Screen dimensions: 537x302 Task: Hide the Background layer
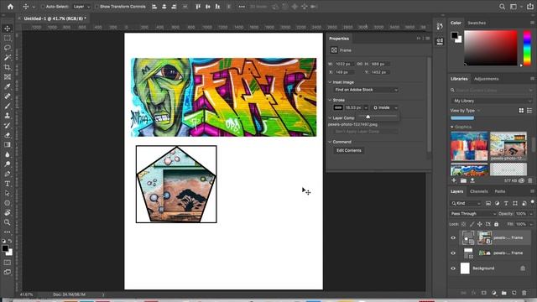tap(453, 268)
